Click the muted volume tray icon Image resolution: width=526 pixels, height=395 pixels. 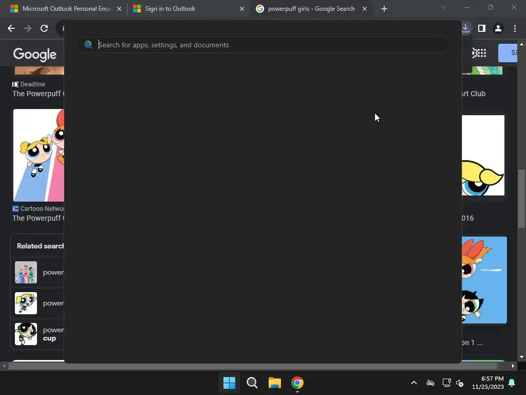[x=460, y=383]
